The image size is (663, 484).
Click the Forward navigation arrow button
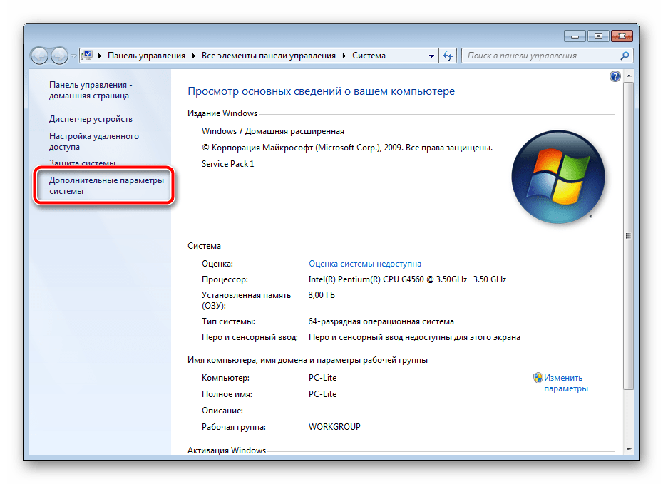(59, 56)
